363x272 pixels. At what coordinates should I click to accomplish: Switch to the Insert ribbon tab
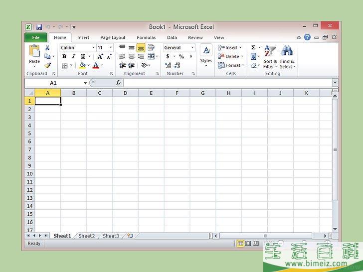(83, 37)
